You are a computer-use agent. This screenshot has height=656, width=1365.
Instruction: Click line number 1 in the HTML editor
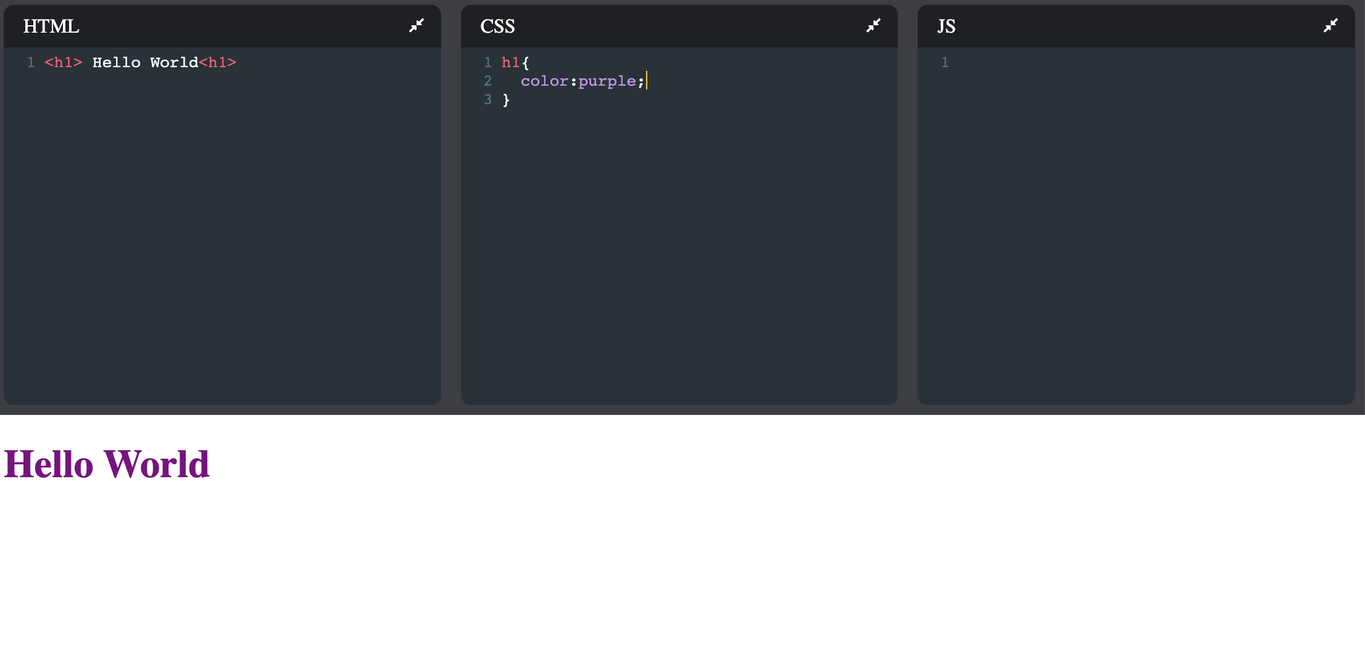[31, 62]
